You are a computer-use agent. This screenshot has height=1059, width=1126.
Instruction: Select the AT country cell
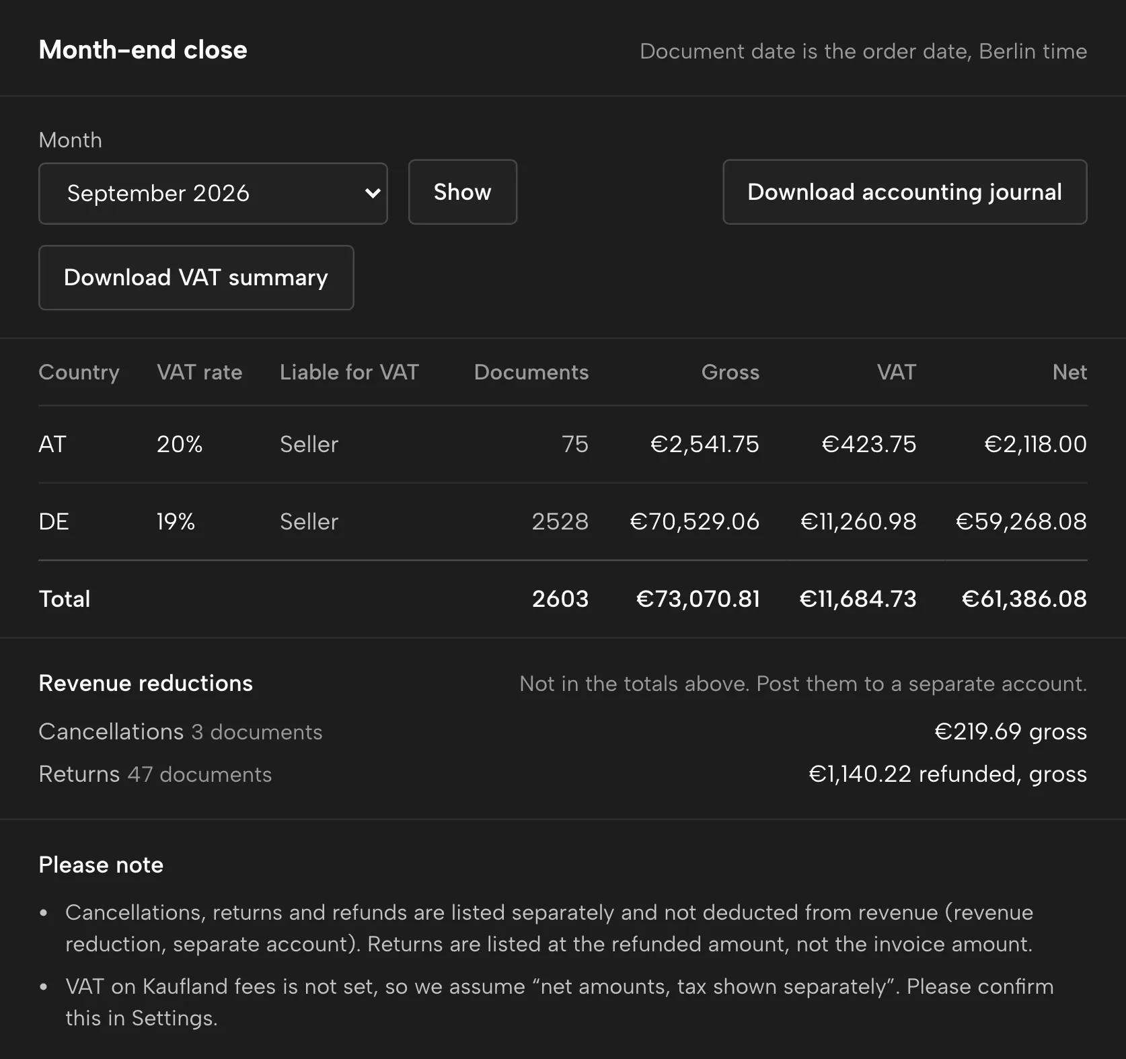click(x=52, y=444)
